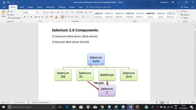Click the font color red swatch

[x=56, y=17]
